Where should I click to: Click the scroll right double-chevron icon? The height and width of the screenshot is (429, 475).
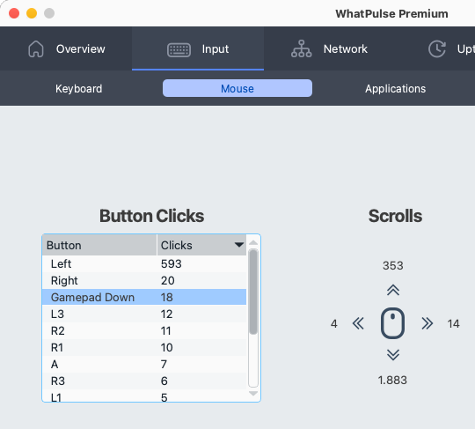(x=427, y=323)
